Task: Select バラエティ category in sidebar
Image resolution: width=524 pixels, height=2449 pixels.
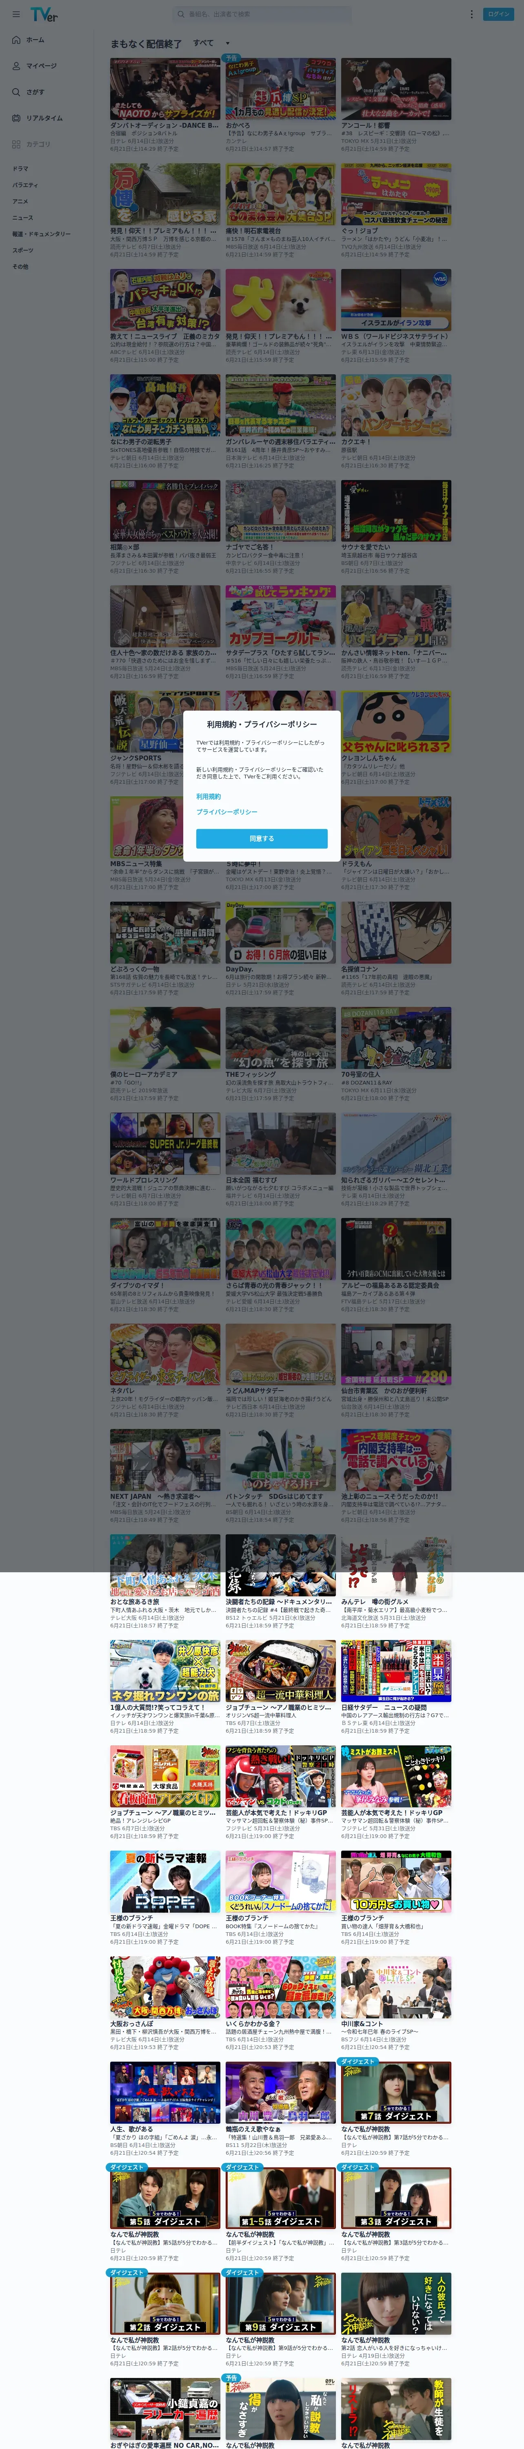Action: coord(25,185)
